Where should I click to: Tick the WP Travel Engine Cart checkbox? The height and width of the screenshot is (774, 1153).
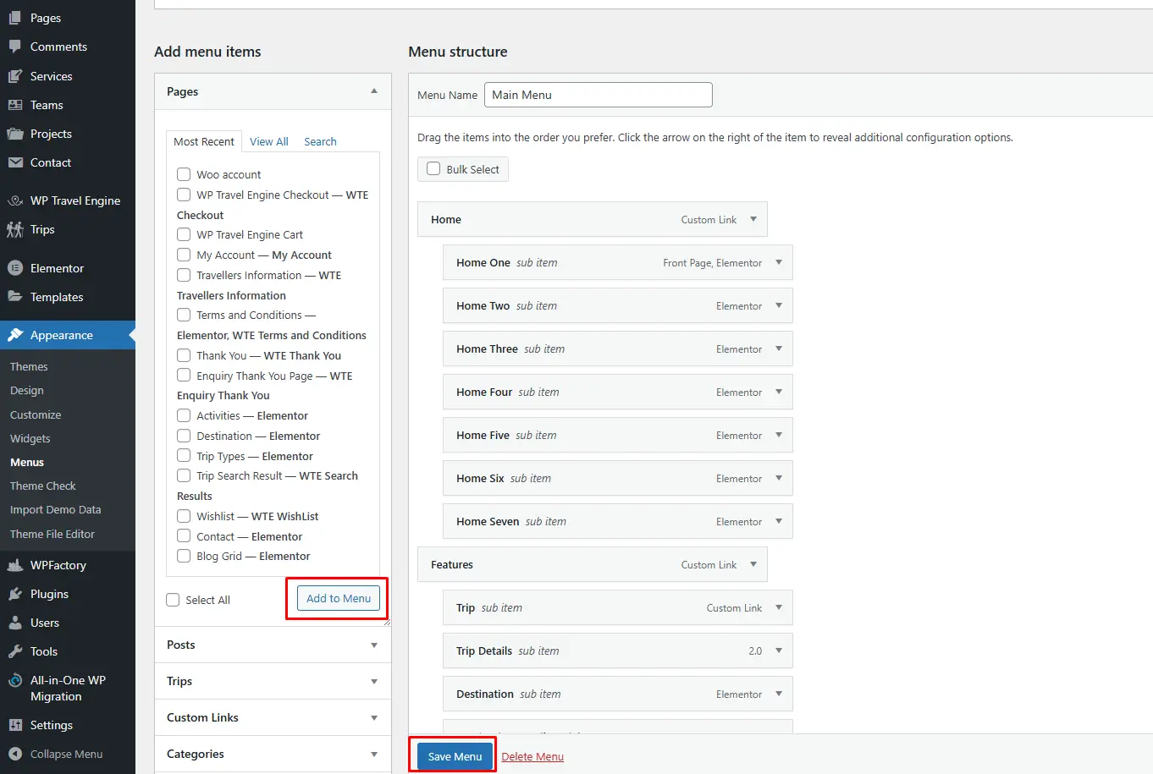point(184,234)
